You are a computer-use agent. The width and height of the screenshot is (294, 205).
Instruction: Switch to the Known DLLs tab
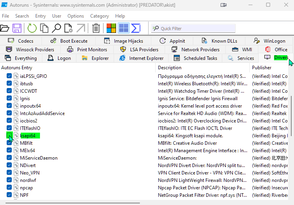click(219, 41)
